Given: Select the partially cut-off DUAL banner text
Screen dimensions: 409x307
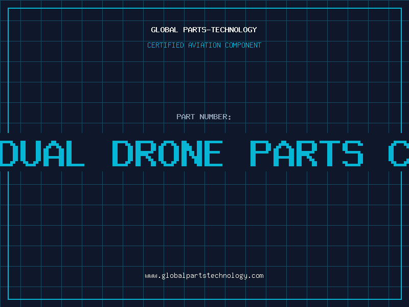Looking at the screenshot, I should 42,153.
